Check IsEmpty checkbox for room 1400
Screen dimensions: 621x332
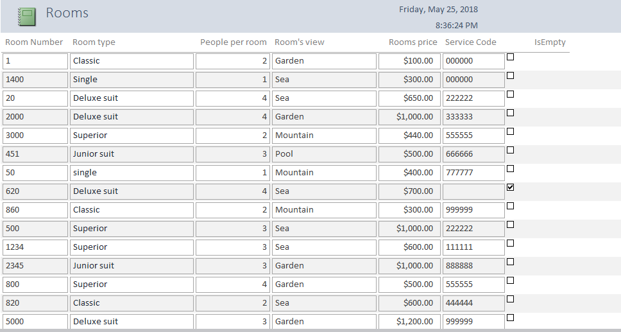coord(511,76)
